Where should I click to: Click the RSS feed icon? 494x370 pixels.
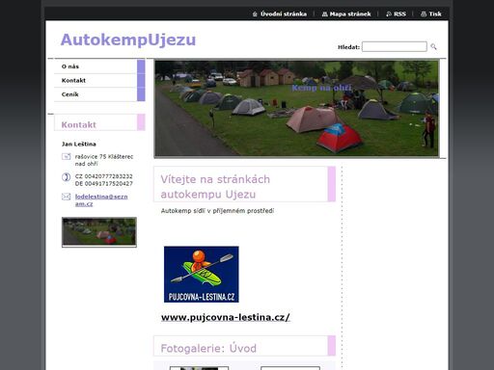[x=389, y=14]
